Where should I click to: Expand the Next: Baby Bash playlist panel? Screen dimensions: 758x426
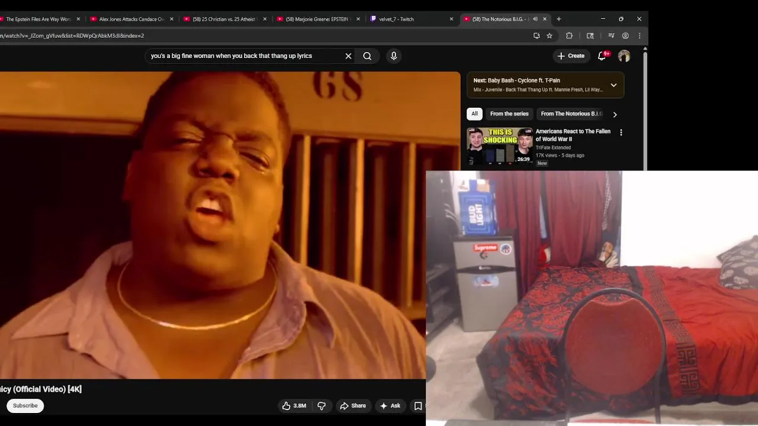coord(614,85)
